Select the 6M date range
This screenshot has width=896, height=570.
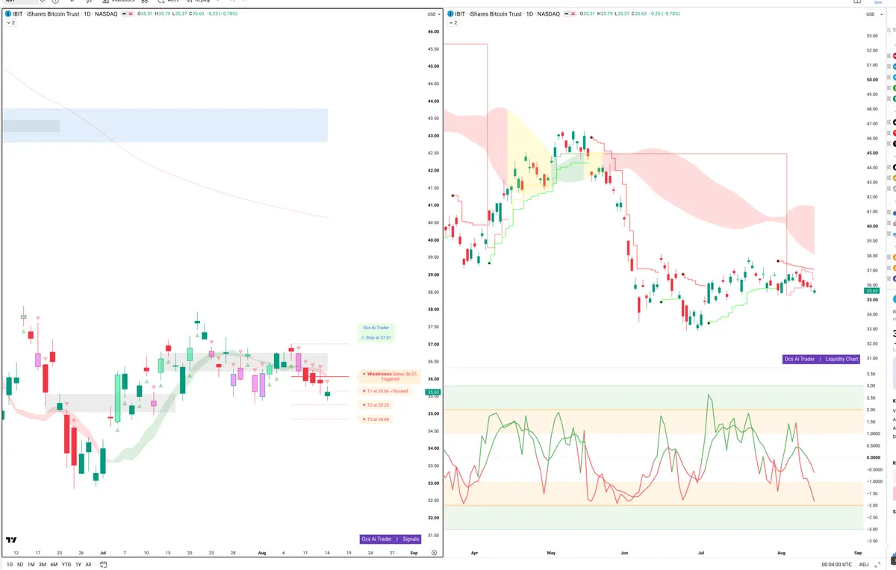[54, 565]
